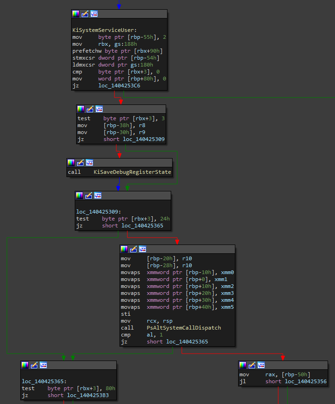
Task: Click 'prefetchw' instruction mnemonic
Action: coord(87,51)
